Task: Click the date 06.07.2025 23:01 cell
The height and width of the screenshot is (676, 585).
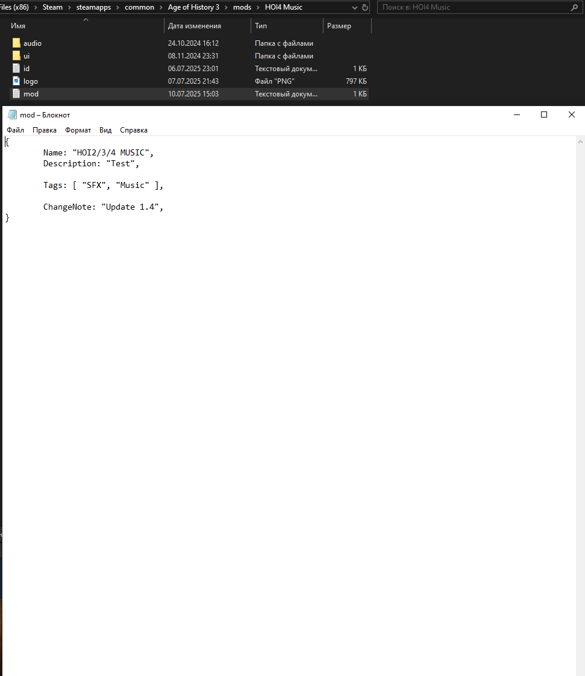Action: click(x=193, y=68)
